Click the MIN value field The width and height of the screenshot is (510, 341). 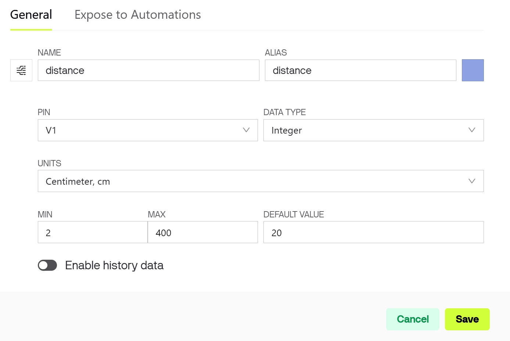point(93,232)
